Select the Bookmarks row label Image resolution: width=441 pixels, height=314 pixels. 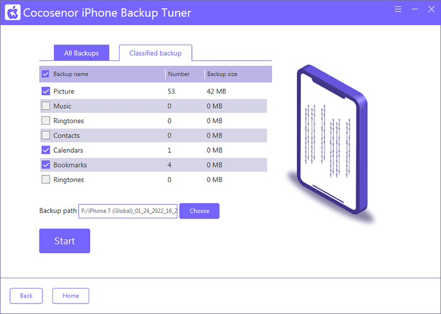tap(70, 165)
